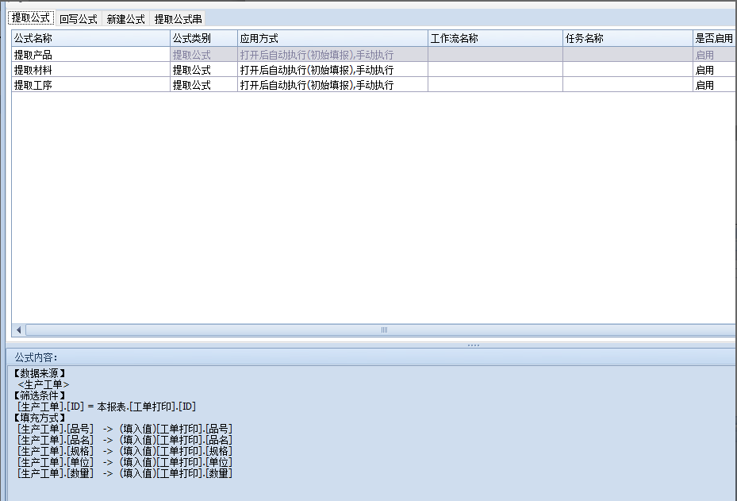Image resolution: width=737 pixels, height=501 pixels.
Task: Select the 提取材料 formula row
Action: (x=33, y=70)
